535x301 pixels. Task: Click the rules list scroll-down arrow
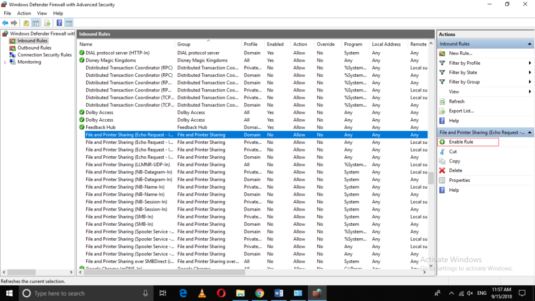pos(431,265)
